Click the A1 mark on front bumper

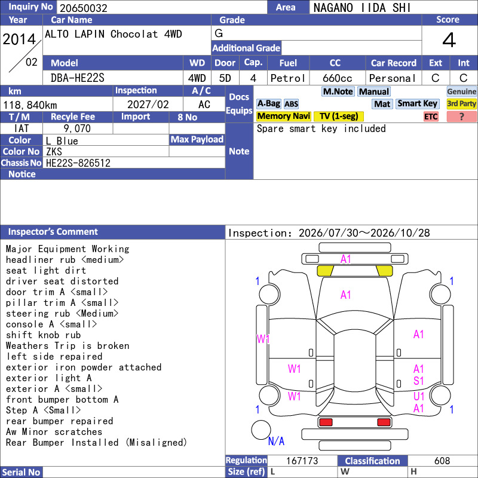[345, 259]
